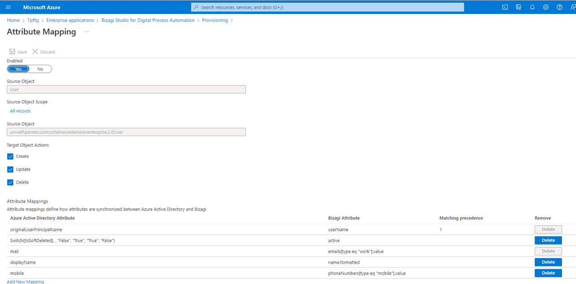Go to Home breadcrumb
This screenshot has width=576, height=284.
click(x=13, y=20)
